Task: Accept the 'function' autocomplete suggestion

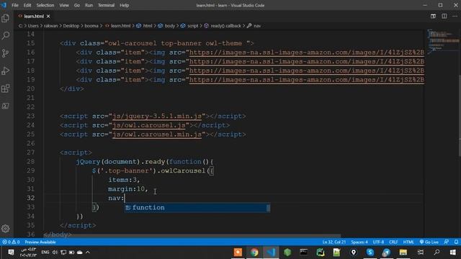Action: 197,208
